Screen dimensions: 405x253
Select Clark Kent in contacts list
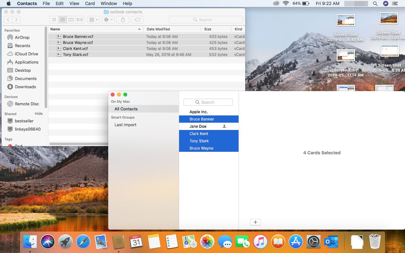[x=209, y=134]
